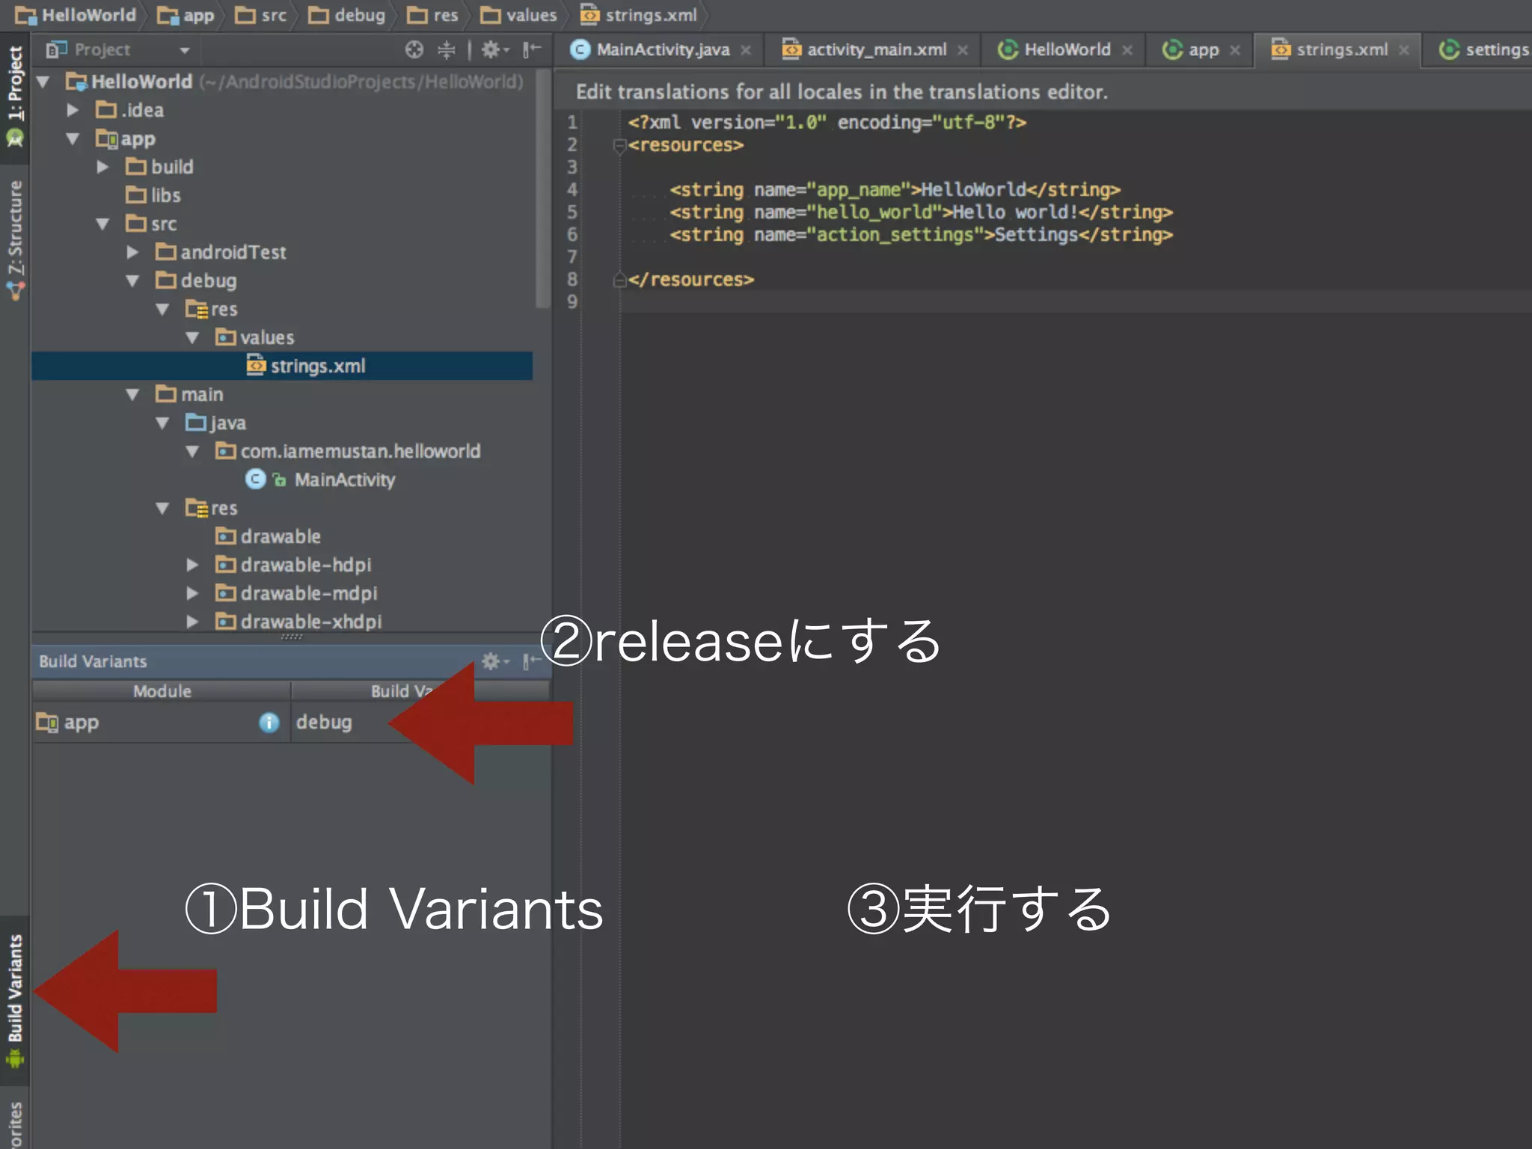The height and width of the screenshot is (1149, 1532).
Task: Click the info icon next to app module
Action: [x=269, y=722]
